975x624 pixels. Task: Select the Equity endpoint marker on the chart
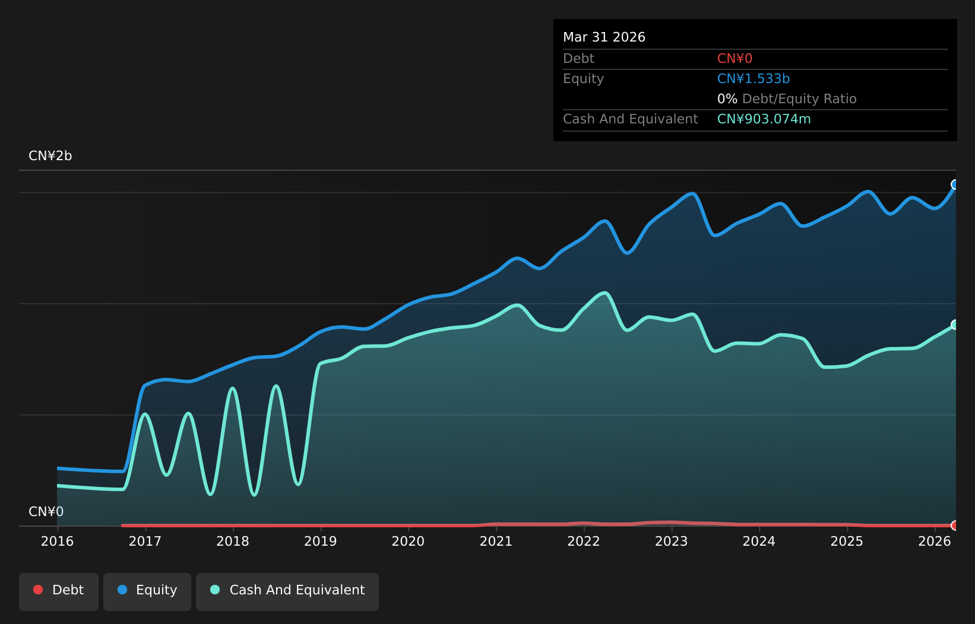coord(955,184)
